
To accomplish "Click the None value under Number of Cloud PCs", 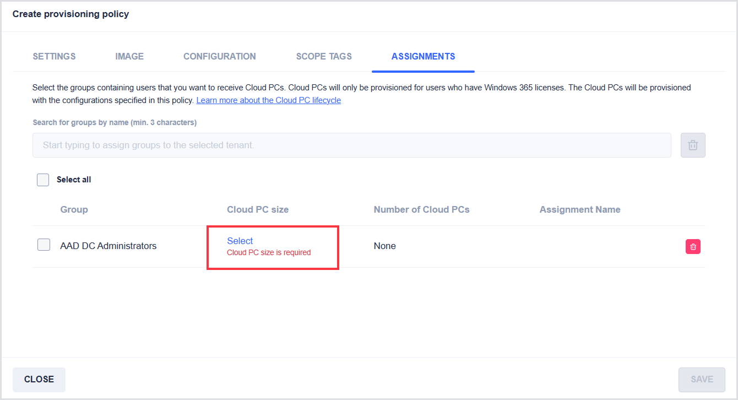I will 384,246.
